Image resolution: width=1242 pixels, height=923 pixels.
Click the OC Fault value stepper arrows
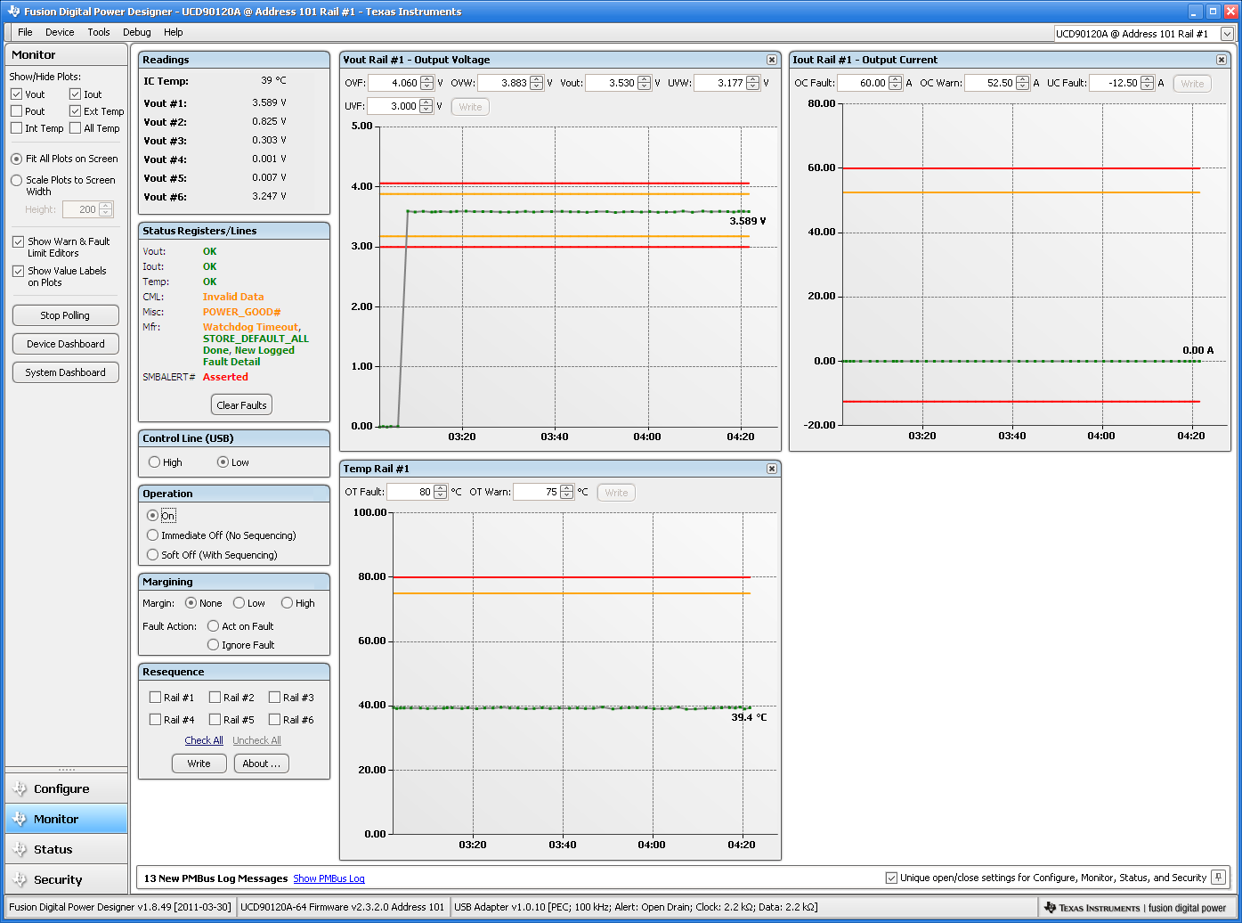click(895, 83)
